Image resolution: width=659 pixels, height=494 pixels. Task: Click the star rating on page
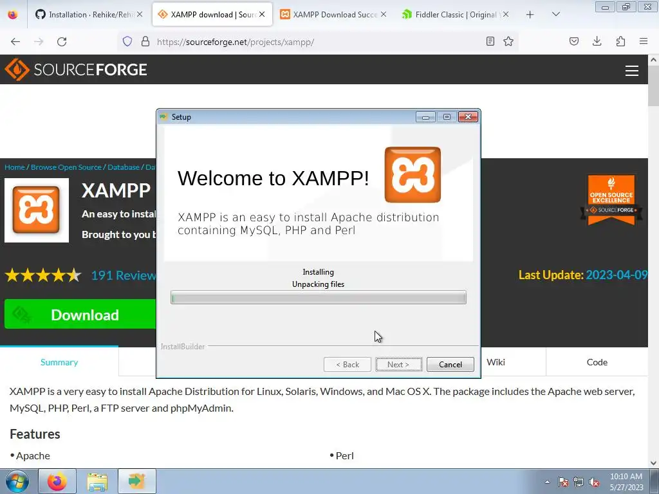point(43,275)
